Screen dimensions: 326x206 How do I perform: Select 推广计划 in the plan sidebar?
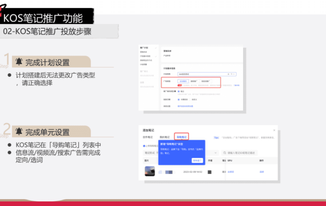click(144, 48)
